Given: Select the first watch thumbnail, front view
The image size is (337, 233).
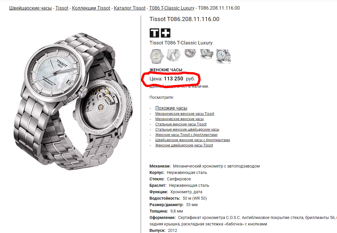Looking at the screenshot, I should (x=157, y=56).
